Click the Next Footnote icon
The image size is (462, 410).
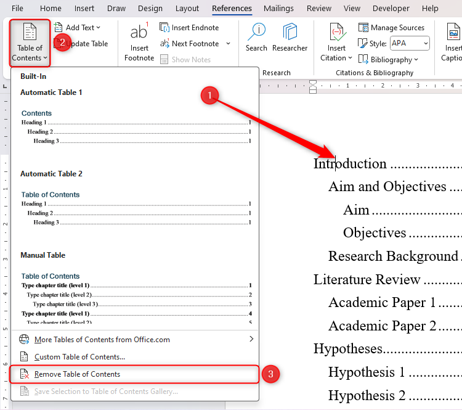(164, 44)
